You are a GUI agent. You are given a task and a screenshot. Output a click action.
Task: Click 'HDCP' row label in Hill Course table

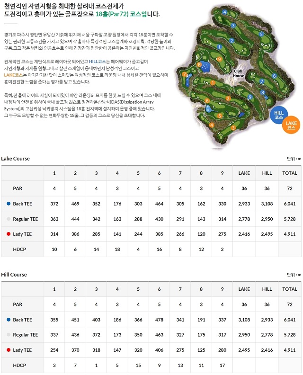point(19,365)
